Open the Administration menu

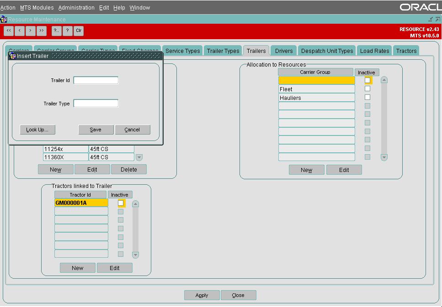tap(76, 8)
